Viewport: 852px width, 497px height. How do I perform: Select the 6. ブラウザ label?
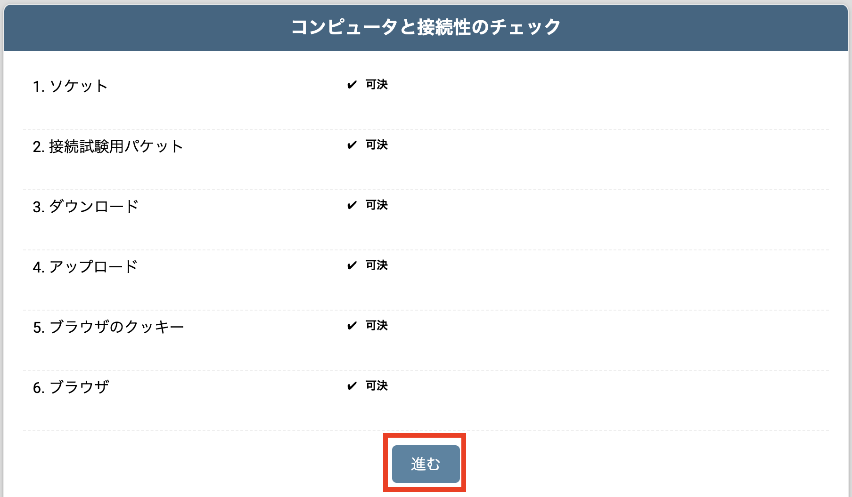[71, 387]
